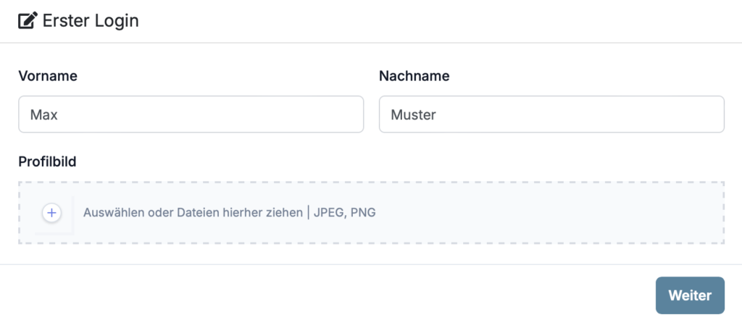Focus the Vorname input field
Viewport: 742px width, 325px height.
click(191, 114)
